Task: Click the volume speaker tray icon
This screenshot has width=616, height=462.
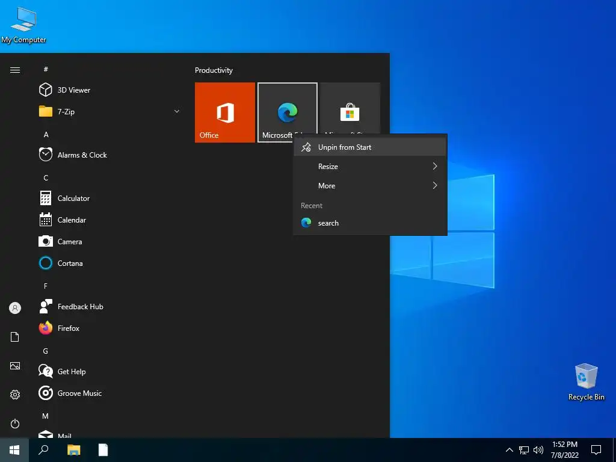Action: pos(538,450)
